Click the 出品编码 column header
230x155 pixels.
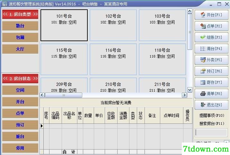pyautogui.click(x=56, y=115)
